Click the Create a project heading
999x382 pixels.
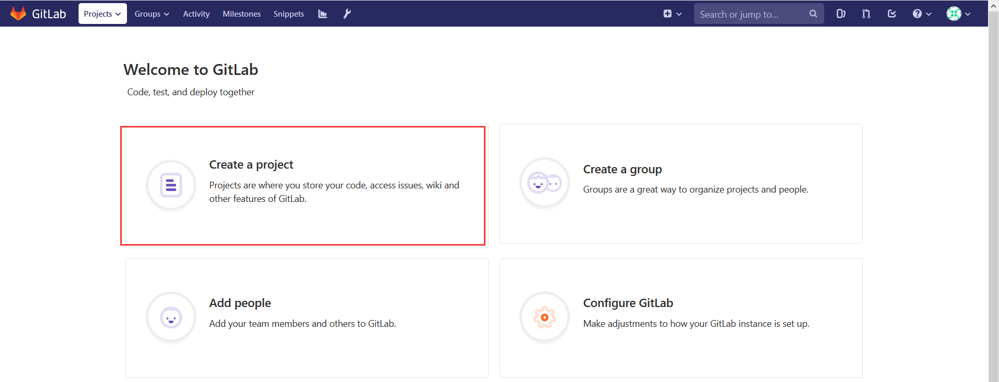click(x=251, y=165)
